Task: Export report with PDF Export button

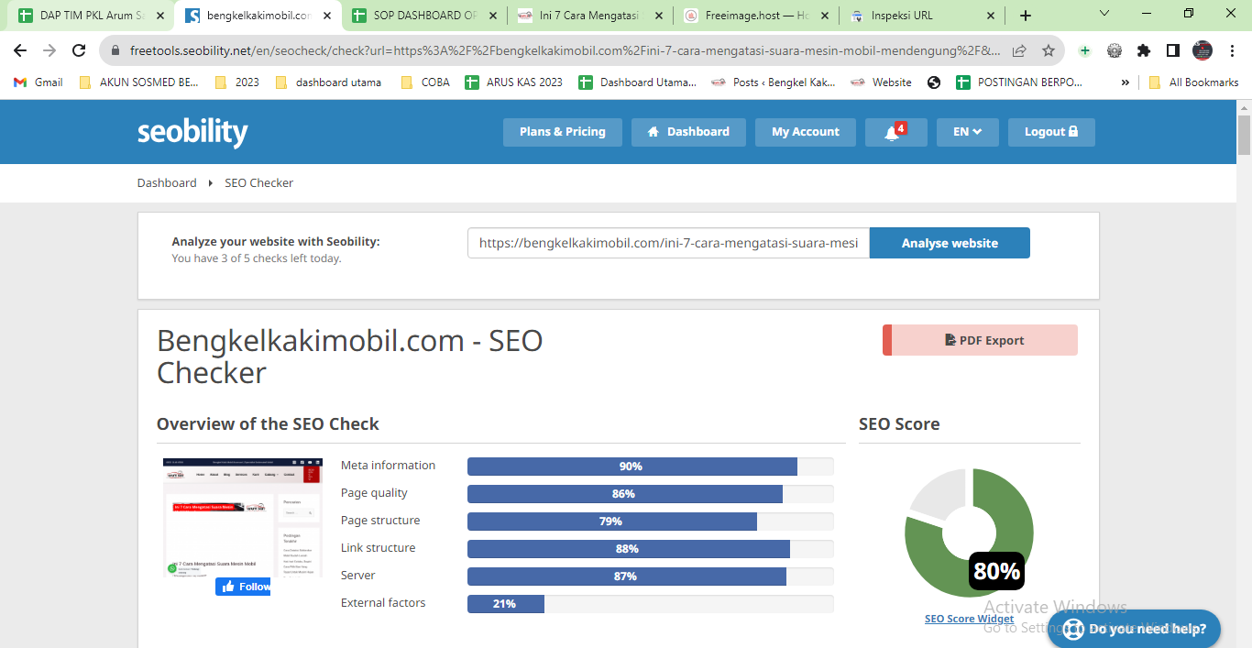Action: click(x=980, y=340)
